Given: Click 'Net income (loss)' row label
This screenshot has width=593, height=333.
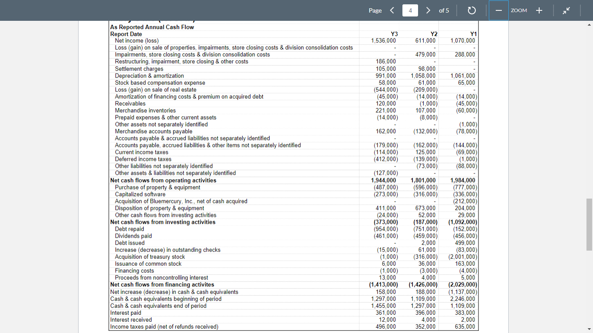Looking at the screenshot, I should 137,41.
